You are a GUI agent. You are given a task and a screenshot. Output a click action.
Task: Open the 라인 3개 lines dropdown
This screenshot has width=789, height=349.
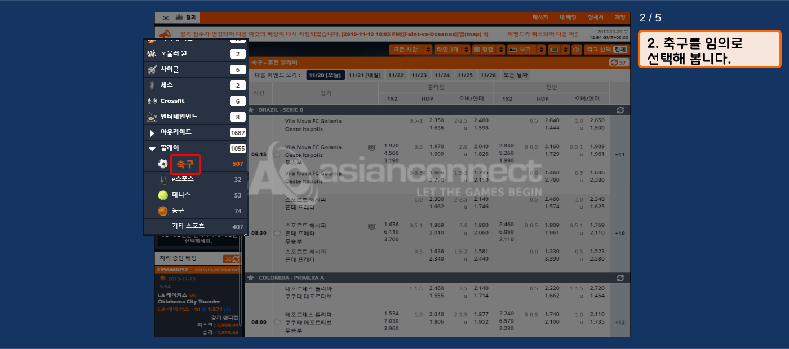coord(452,50)
